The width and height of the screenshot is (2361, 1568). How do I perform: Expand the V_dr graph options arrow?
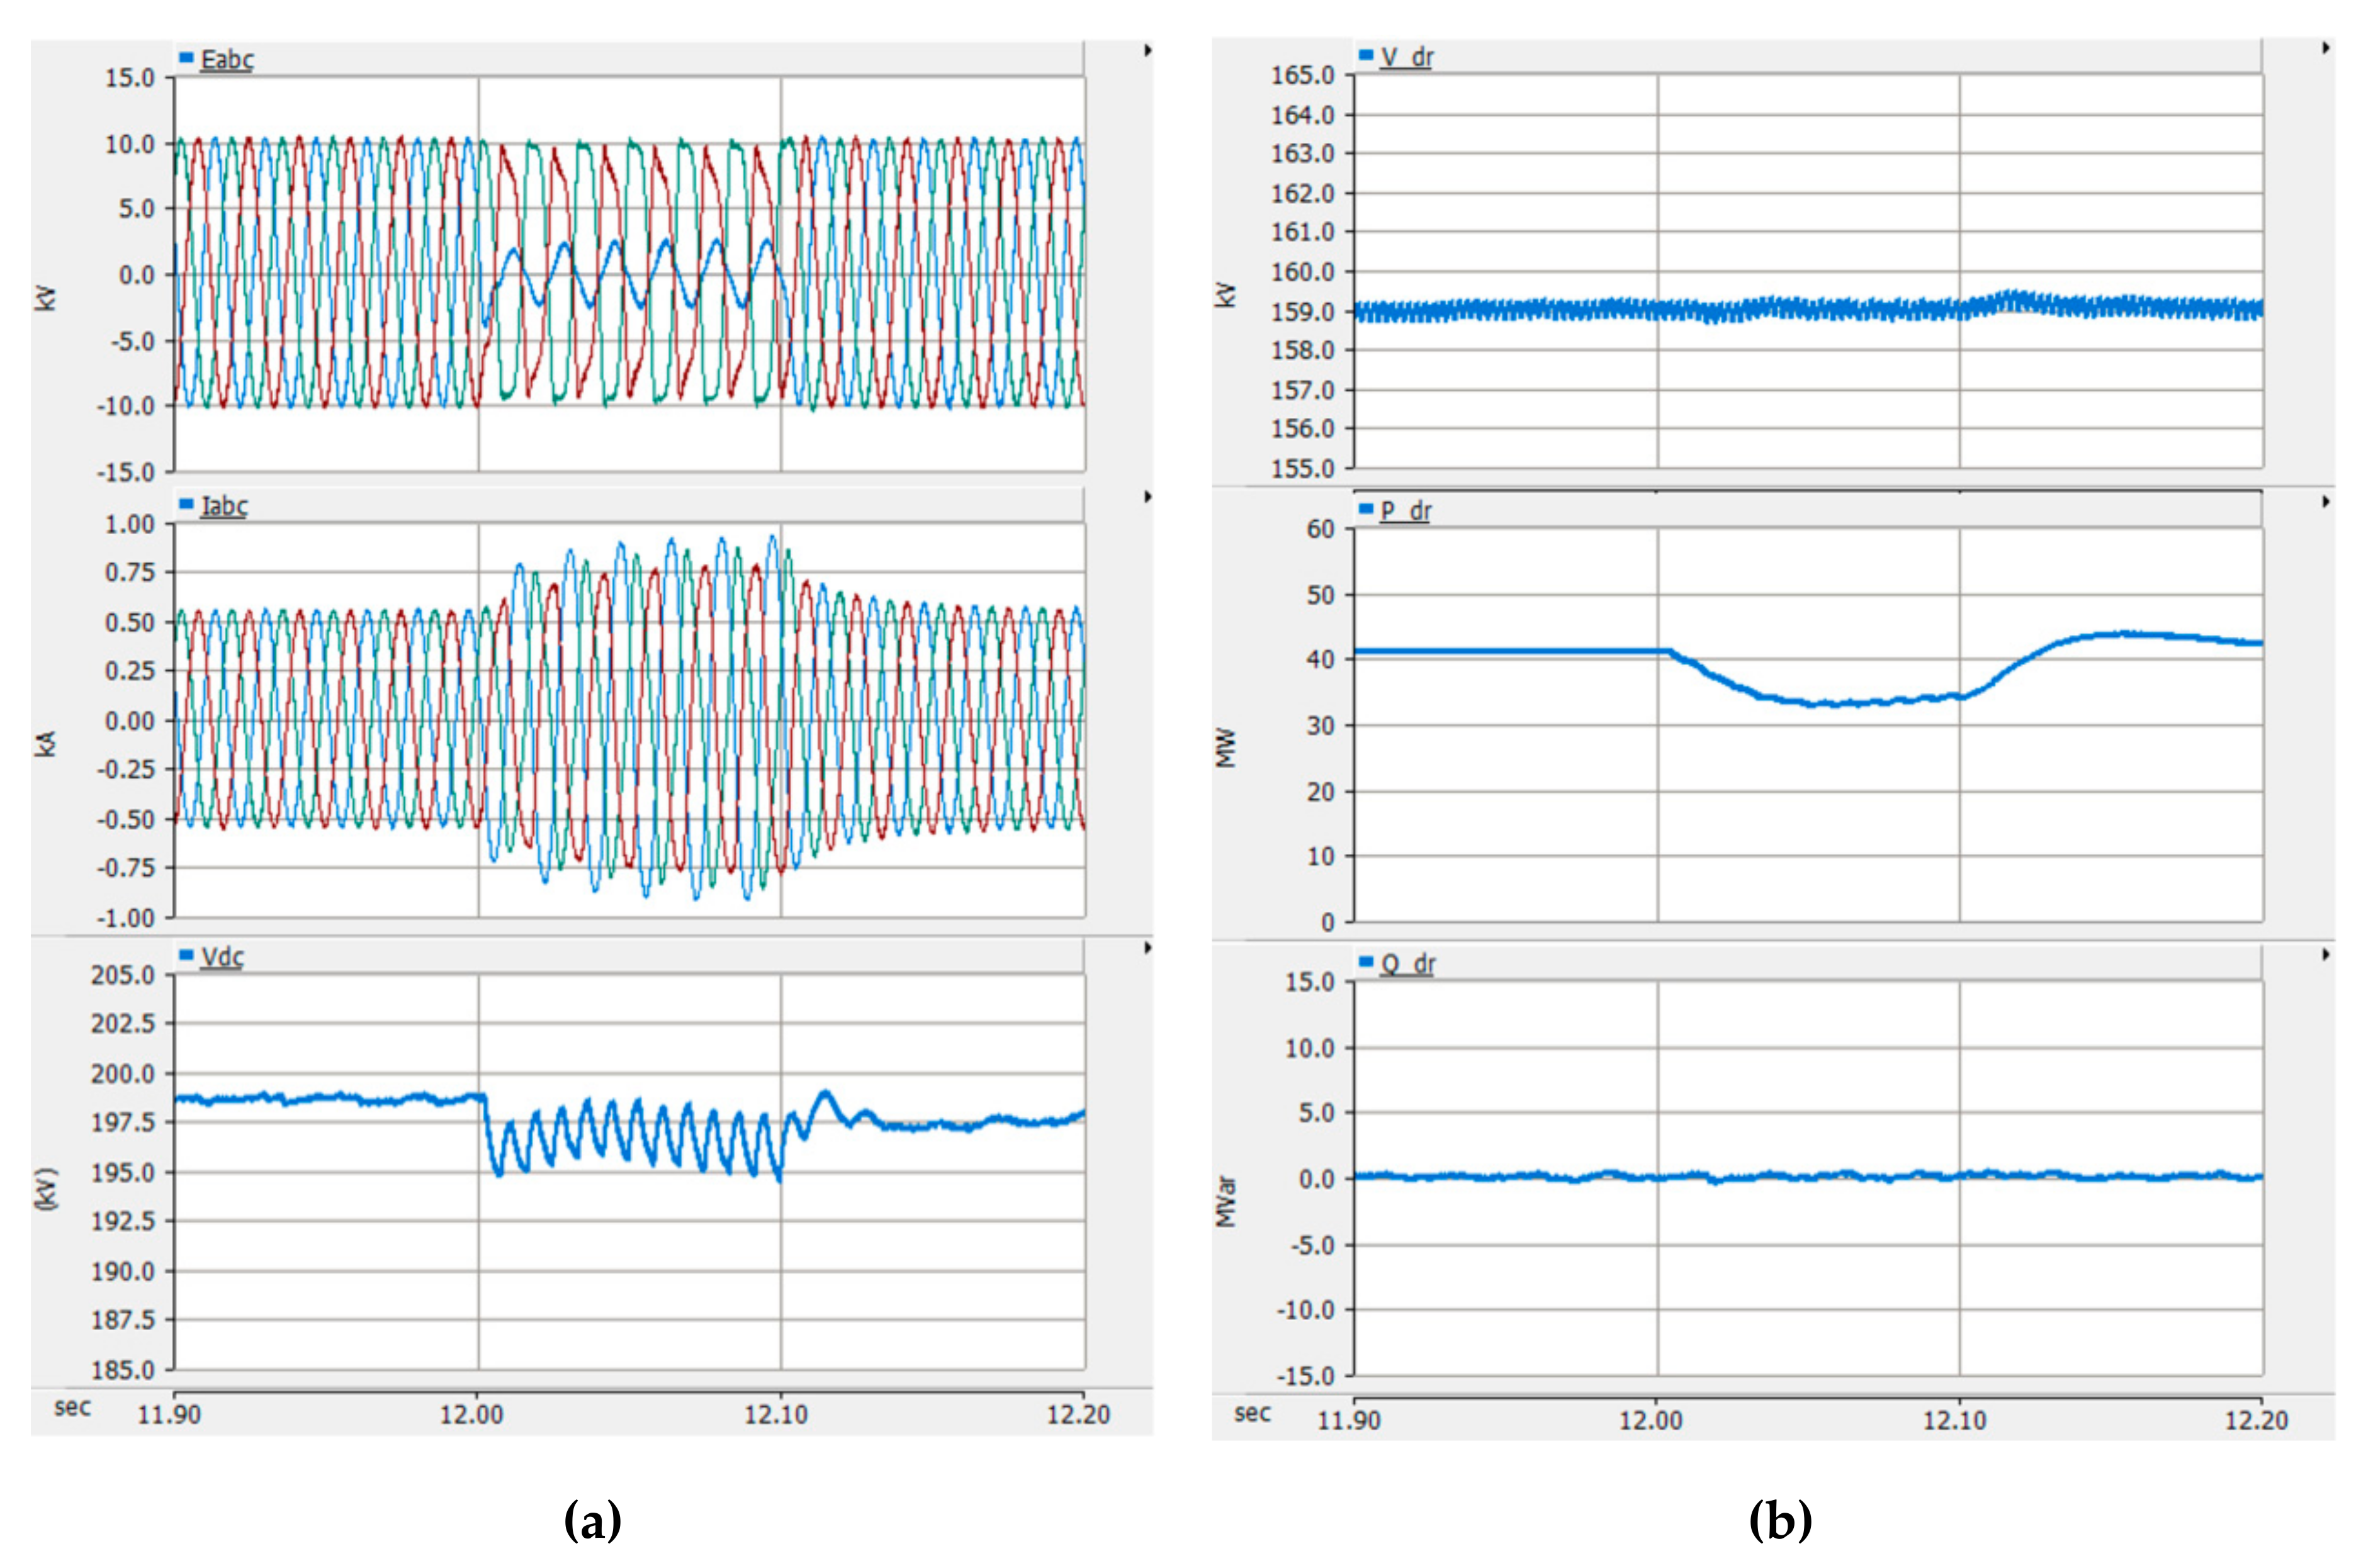[2326, 48]
